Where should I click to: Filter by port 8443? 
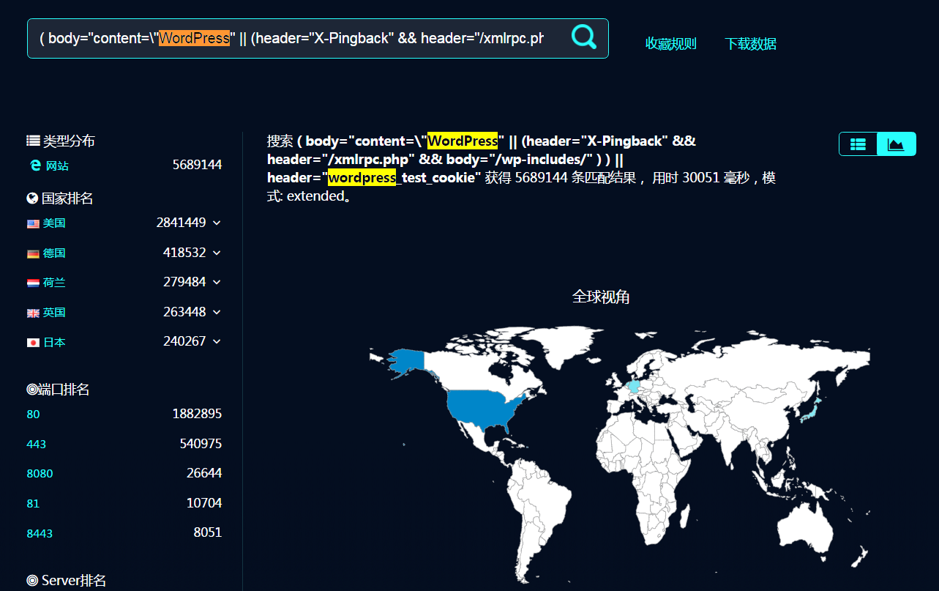[40, 533]
